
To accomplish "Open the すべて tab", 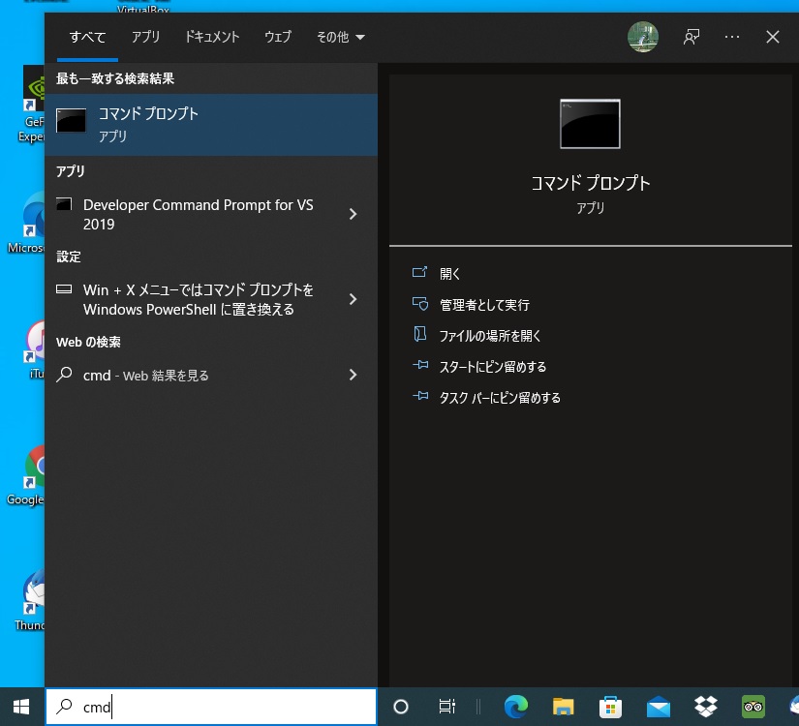I will (87, 37).
